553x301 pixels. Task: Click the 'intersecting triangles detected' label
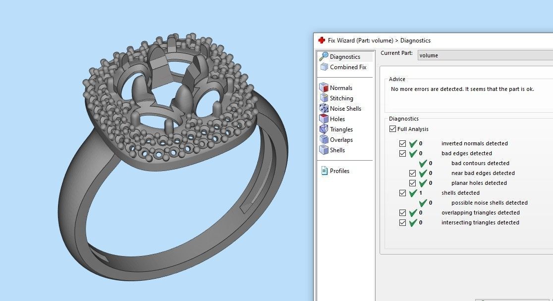click(x=480, y=222)
